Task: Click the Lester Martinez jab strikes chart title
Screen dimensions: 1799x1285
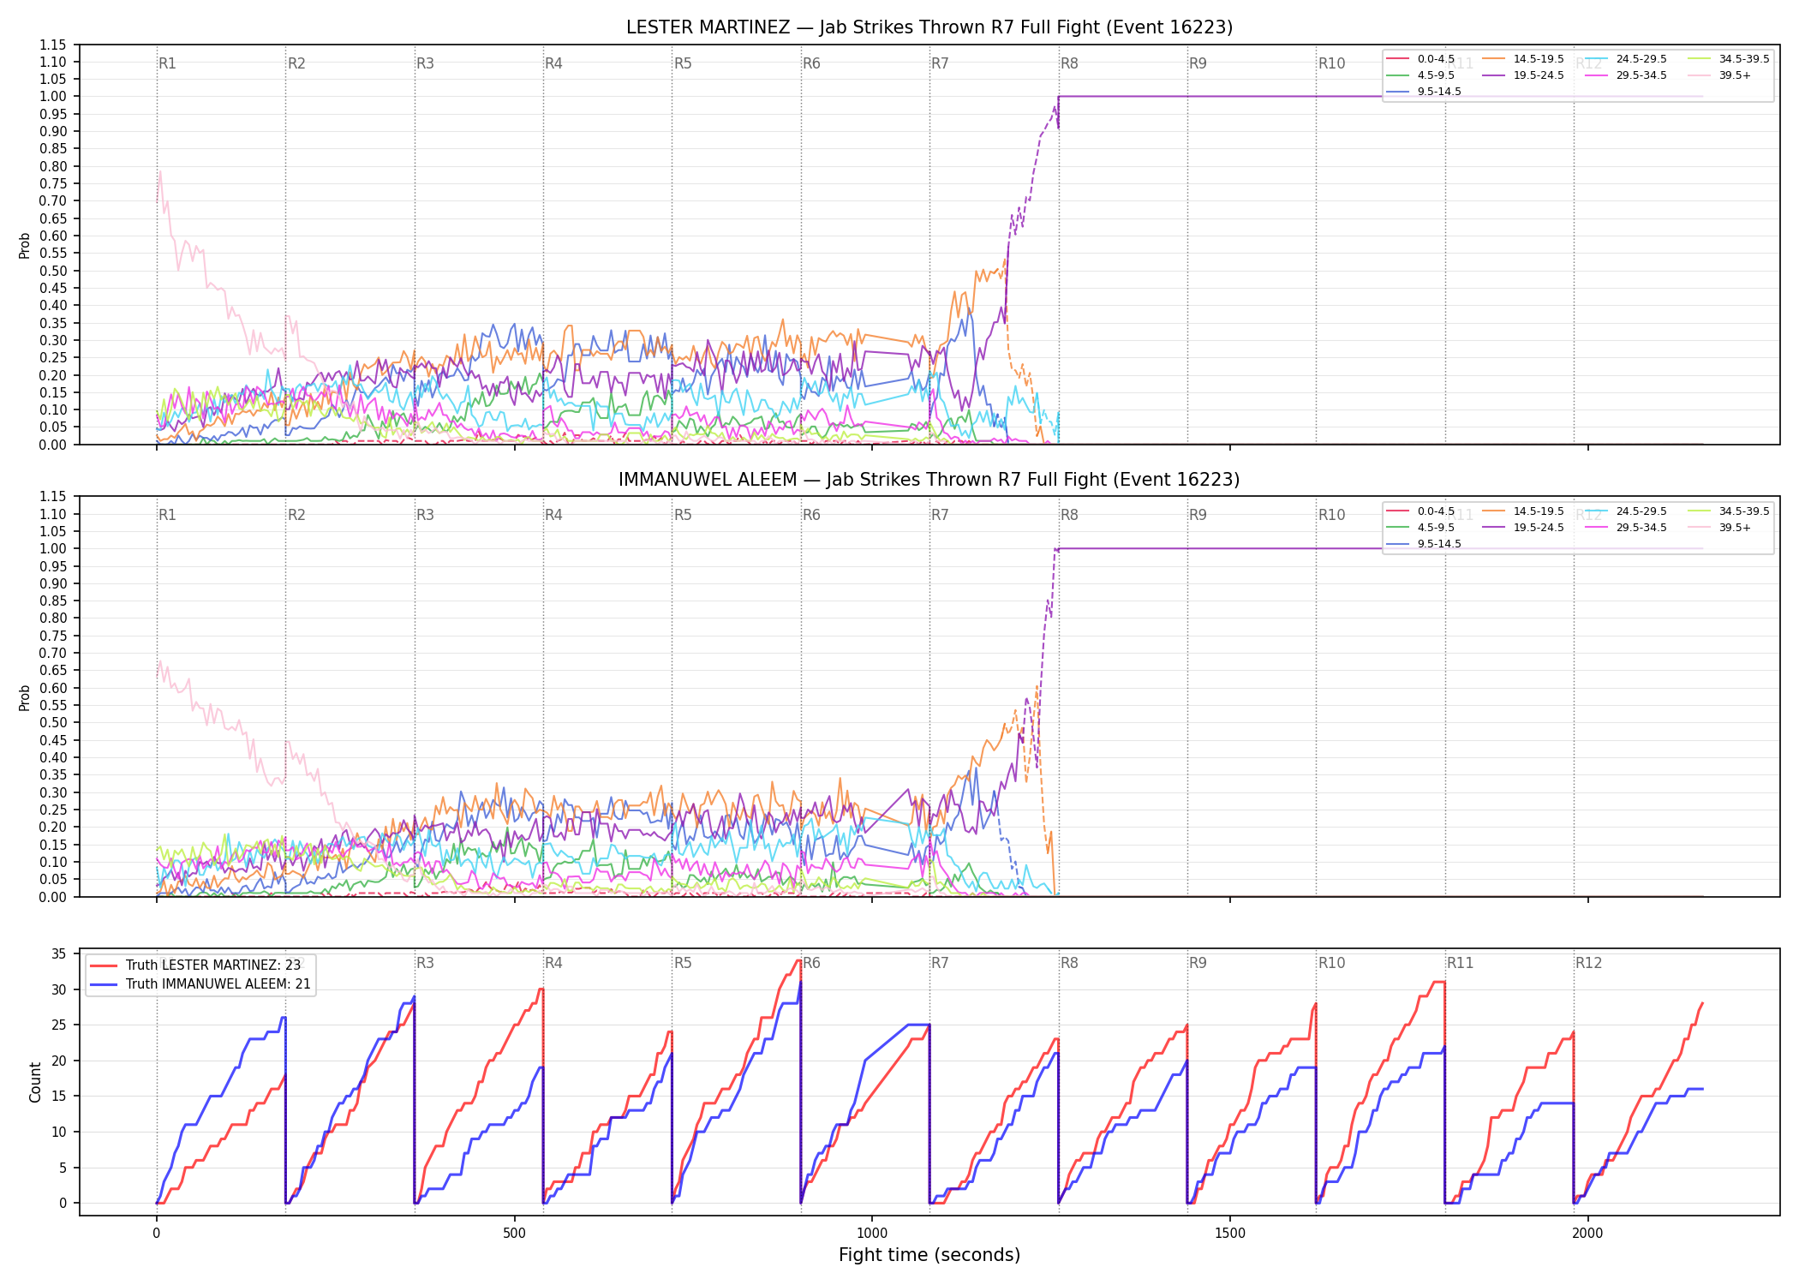Action: [929, 27]
